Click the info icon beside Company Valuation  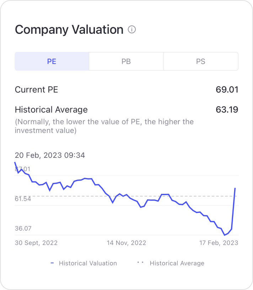coord(132,30)
